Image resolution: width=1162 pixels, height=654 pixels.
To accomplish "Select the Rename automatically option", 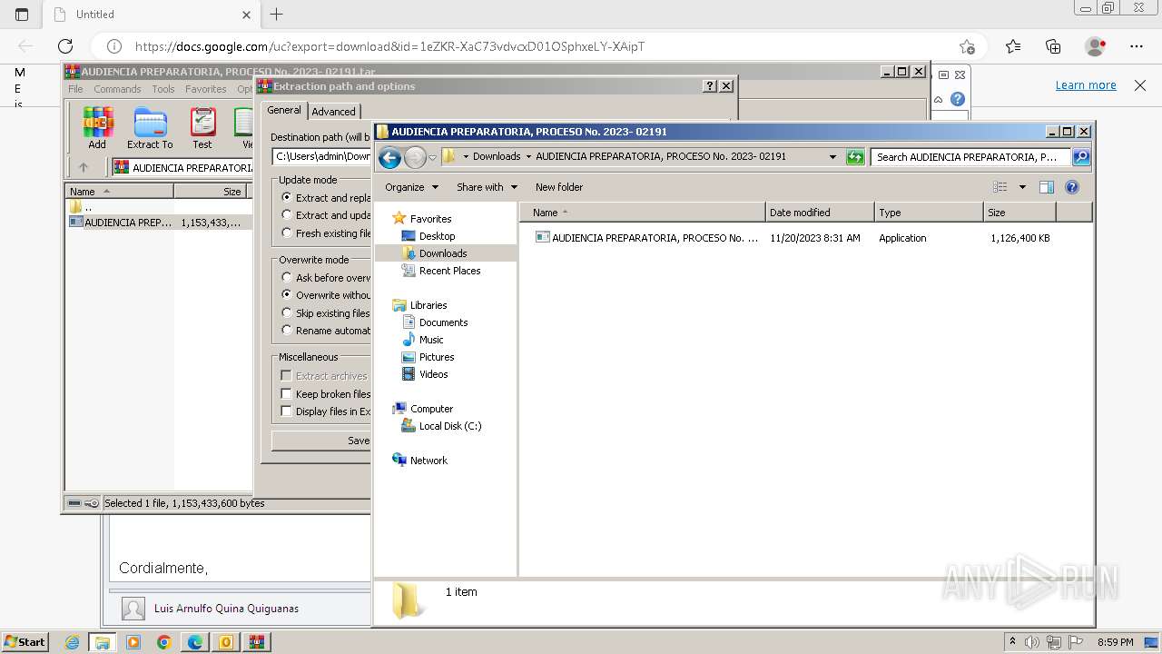I will (x=287, y=330).
